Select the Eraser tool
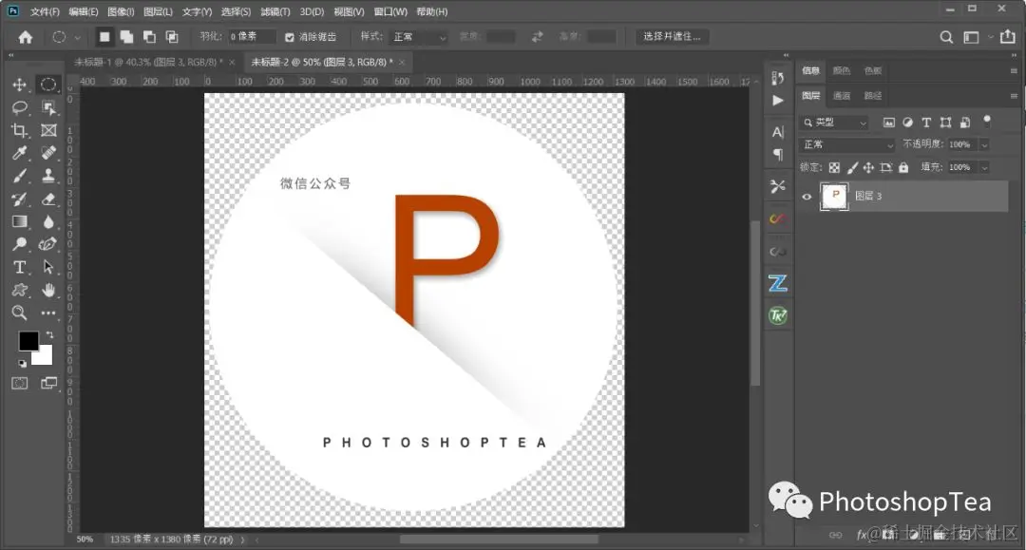The image size is (1026, 550). click(x=48, y=199)
